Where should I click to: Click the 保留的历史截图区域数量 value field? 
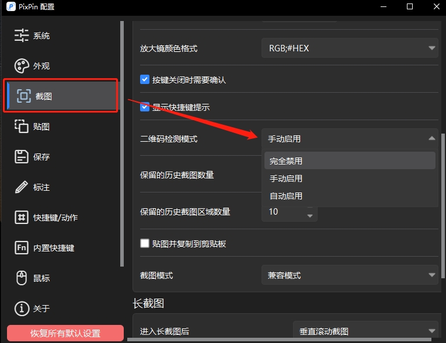[x=283, y=212]
